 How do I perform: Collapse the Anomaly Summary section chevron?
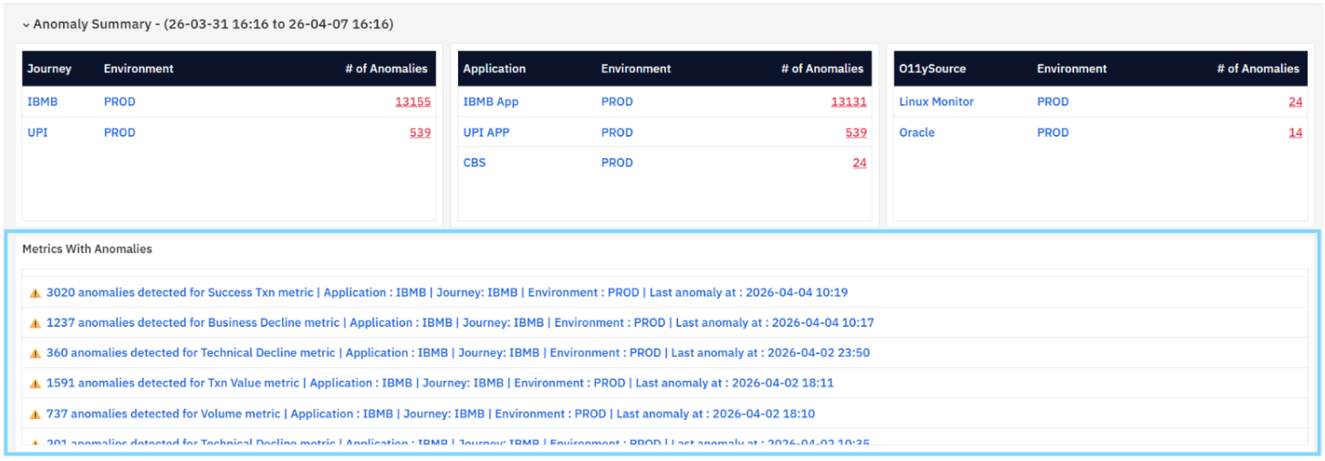26,25
